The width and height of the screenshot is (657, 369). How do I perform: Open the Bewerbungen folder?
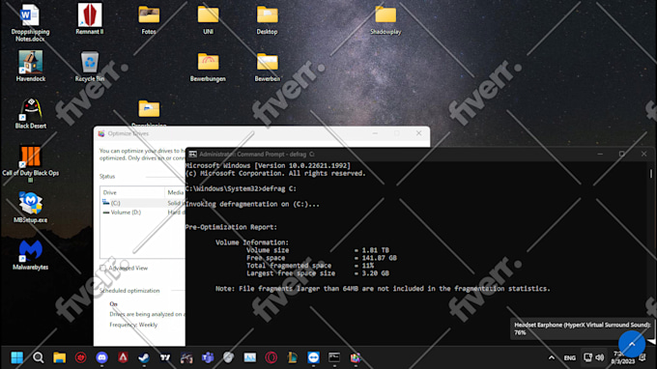[208, 67]
